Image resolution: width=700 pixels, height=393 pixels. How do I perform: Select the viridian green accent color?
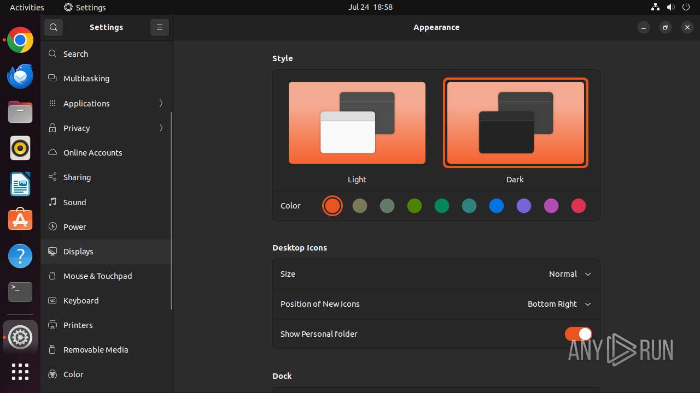[442, 206]
